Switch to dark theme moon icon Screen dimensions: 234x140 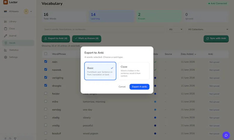click(10, 138)
